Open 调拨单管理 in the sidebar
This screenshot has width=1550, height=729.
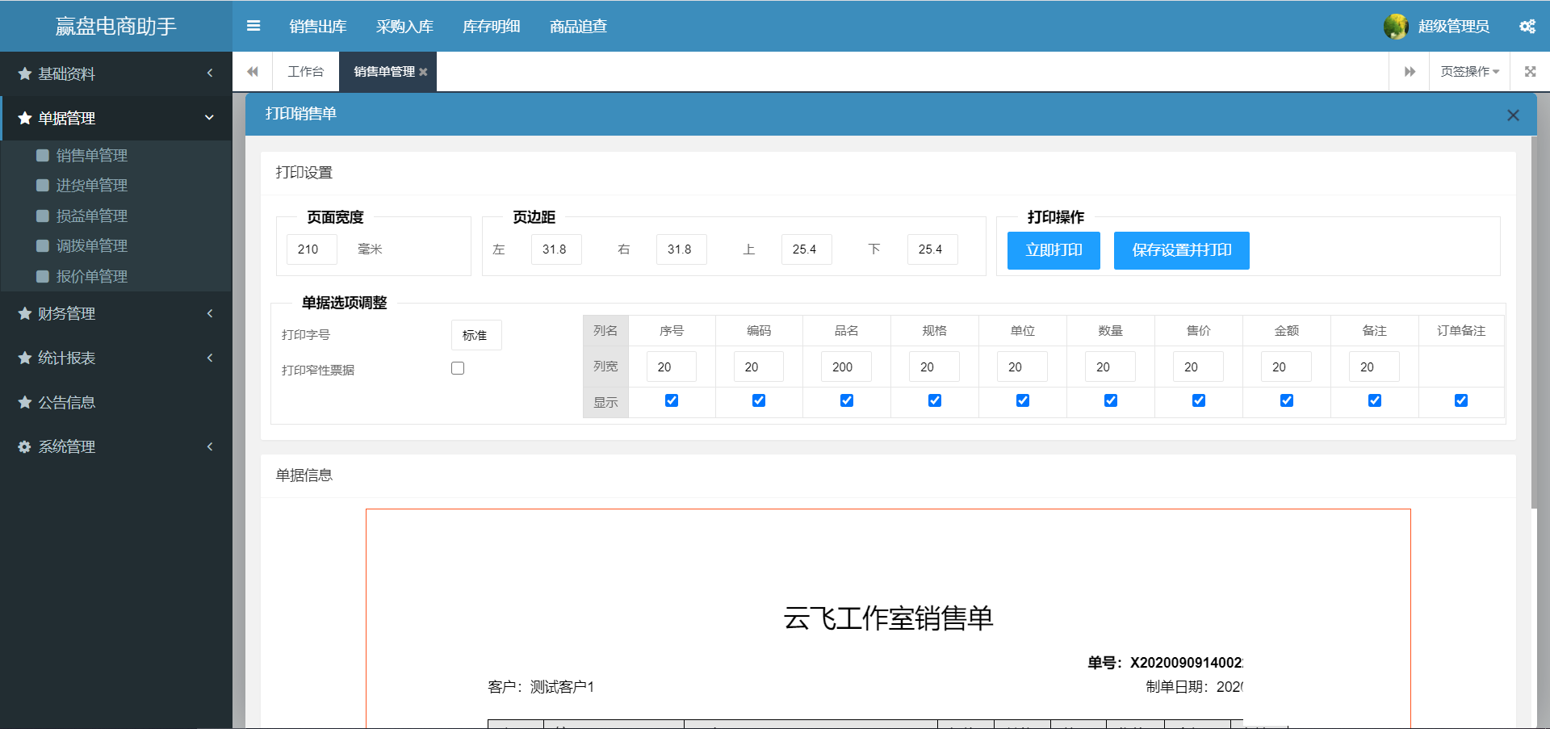click(x=92, y=245)
